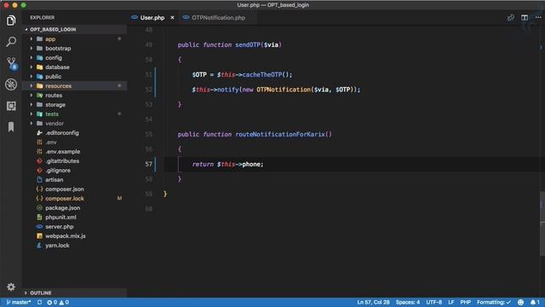545x307 pixels.
Task: Click OTPNotification class name on line 52
Action: click(284, 90)
